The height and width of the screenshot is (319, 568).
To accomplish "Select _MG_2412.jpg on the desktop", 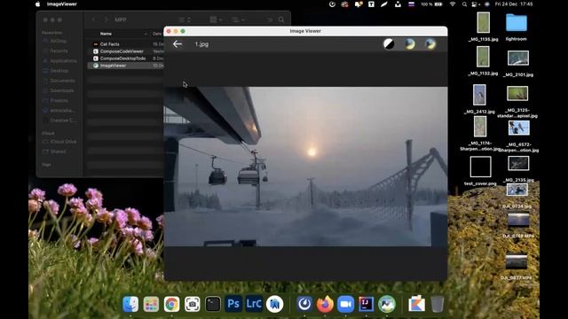I will click(479, 98).
